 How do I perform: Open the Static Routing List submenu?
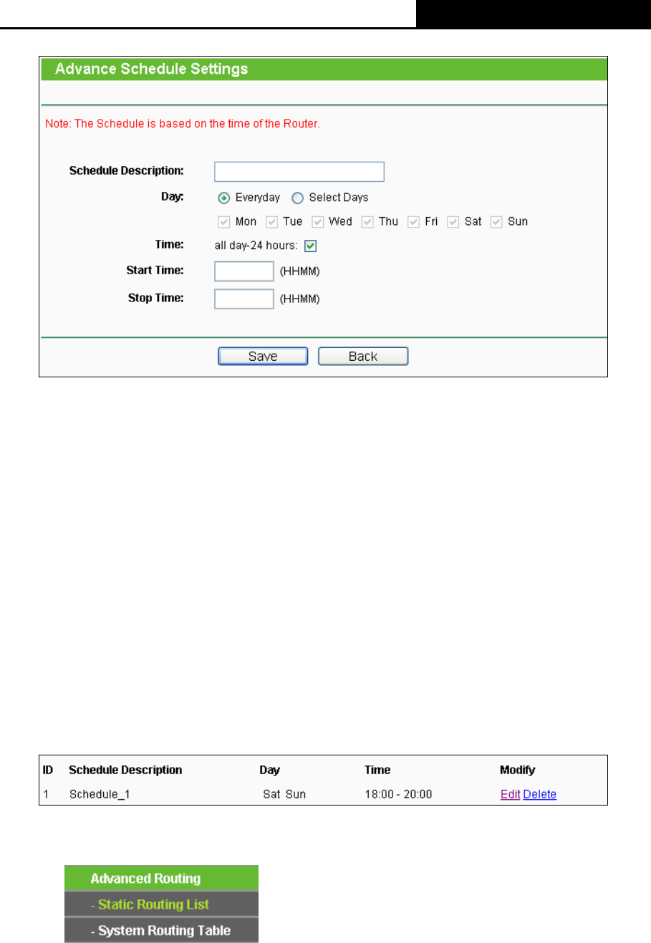(x=161, y=904)
